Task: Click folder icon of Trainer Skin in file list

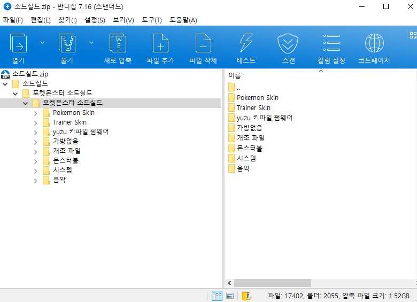Action: pyautogui.click(x=231, y=107)
